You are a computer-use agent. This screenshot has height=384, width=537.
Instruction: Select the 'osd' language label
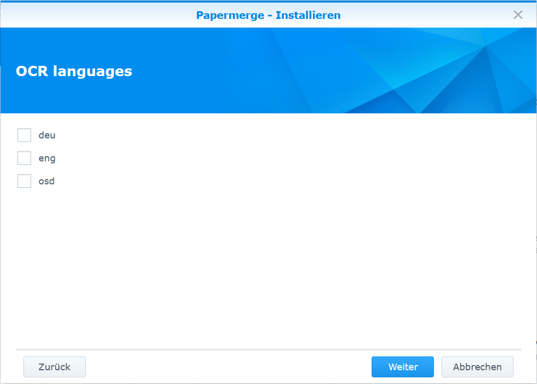[46, 181]
